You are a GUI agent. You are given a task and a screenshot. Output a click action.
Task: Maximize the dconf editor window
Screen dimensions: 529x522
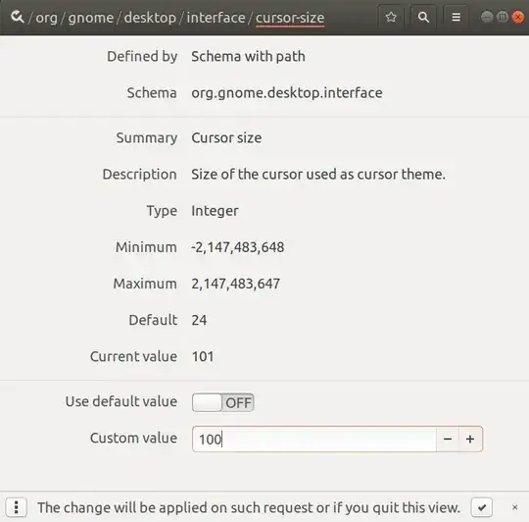[503, 17]
